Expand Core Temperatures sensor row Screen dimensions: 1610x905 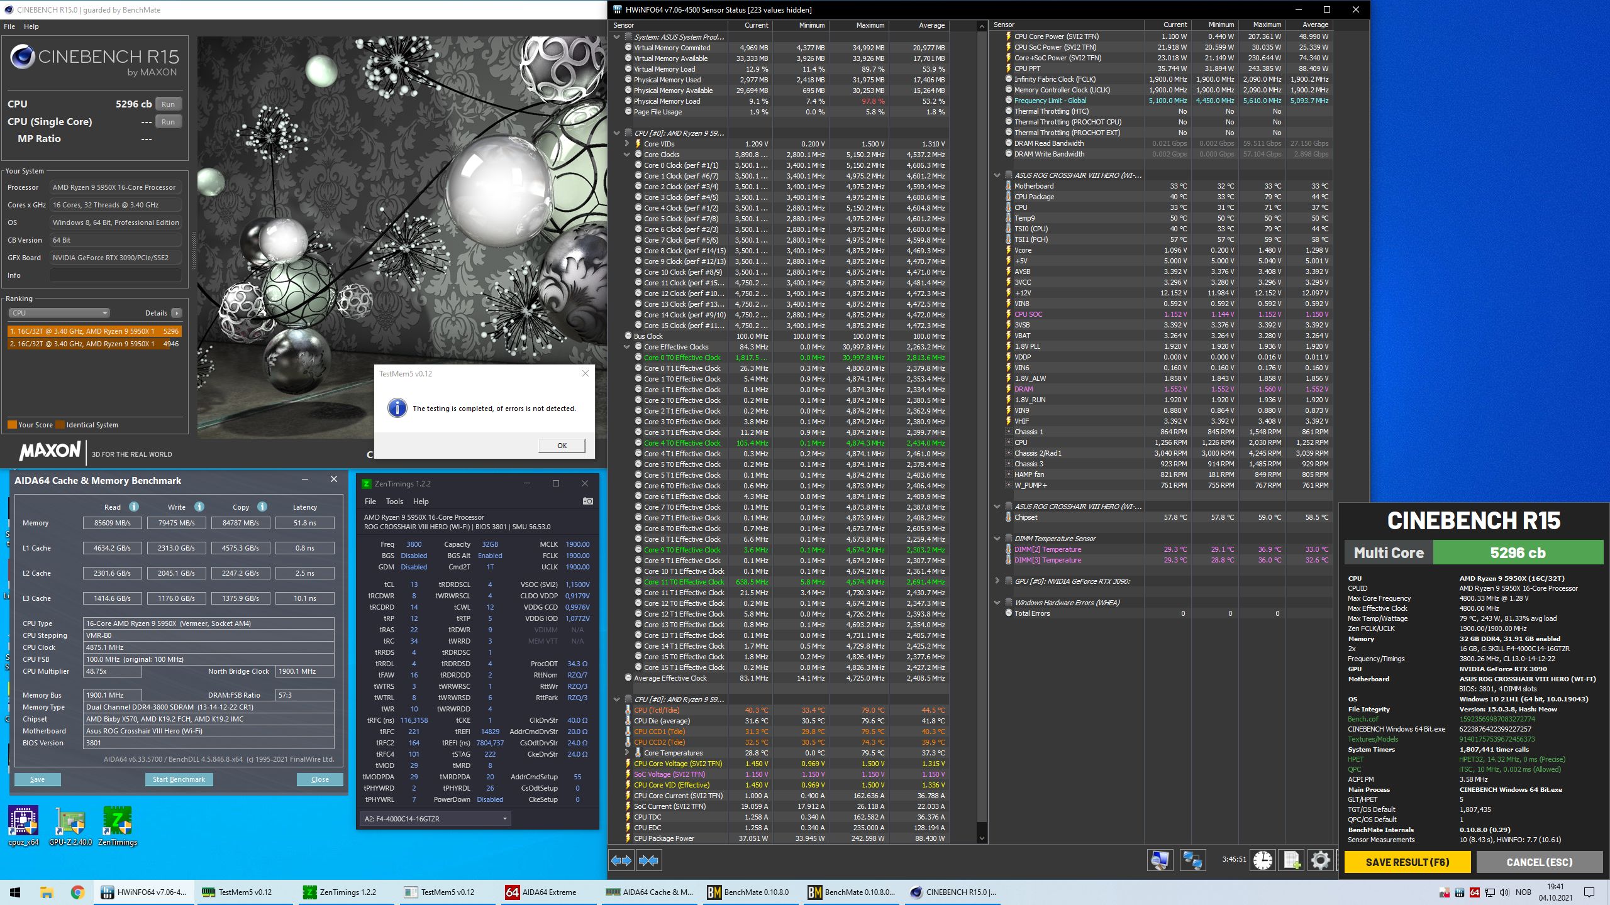627,753
